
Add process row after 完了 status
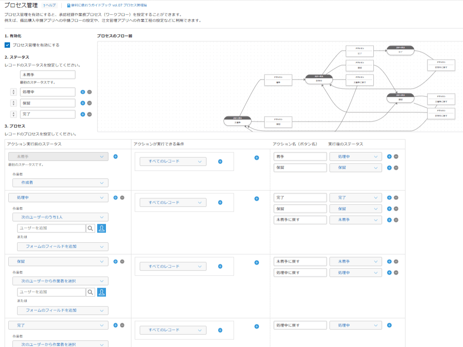coord(116,325)
